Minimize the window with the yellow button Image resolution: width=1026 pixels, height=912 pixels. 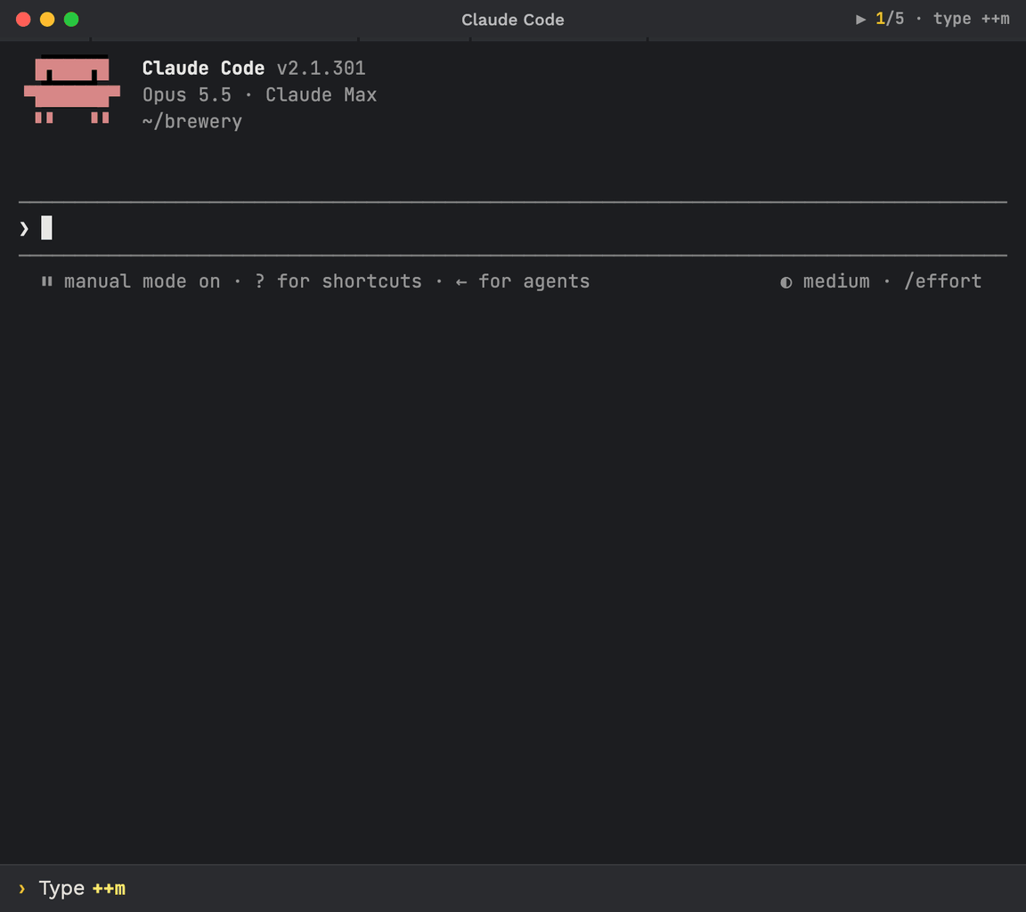(x=47, y=20)
